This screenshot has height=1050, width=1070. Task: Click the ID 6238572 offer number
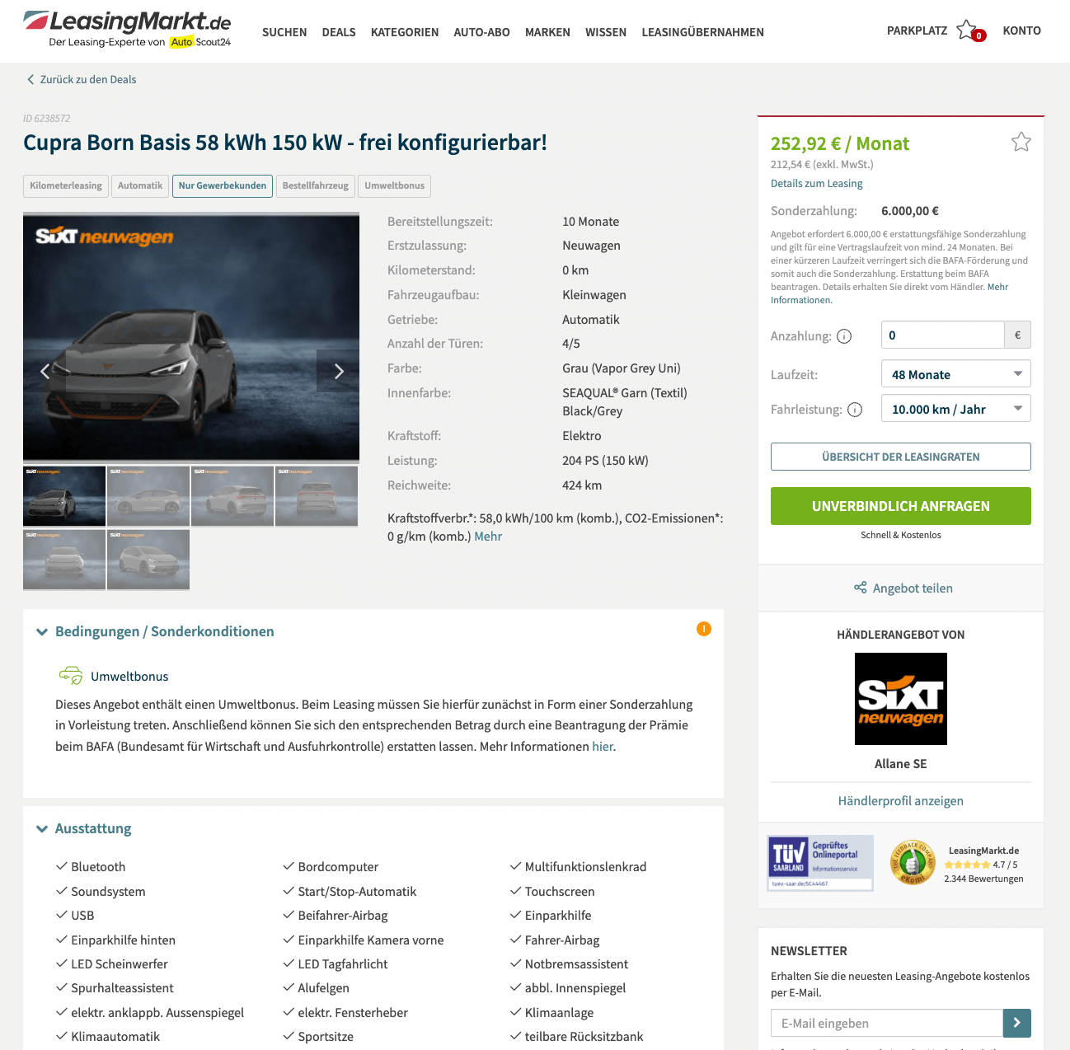coord(47,119)
